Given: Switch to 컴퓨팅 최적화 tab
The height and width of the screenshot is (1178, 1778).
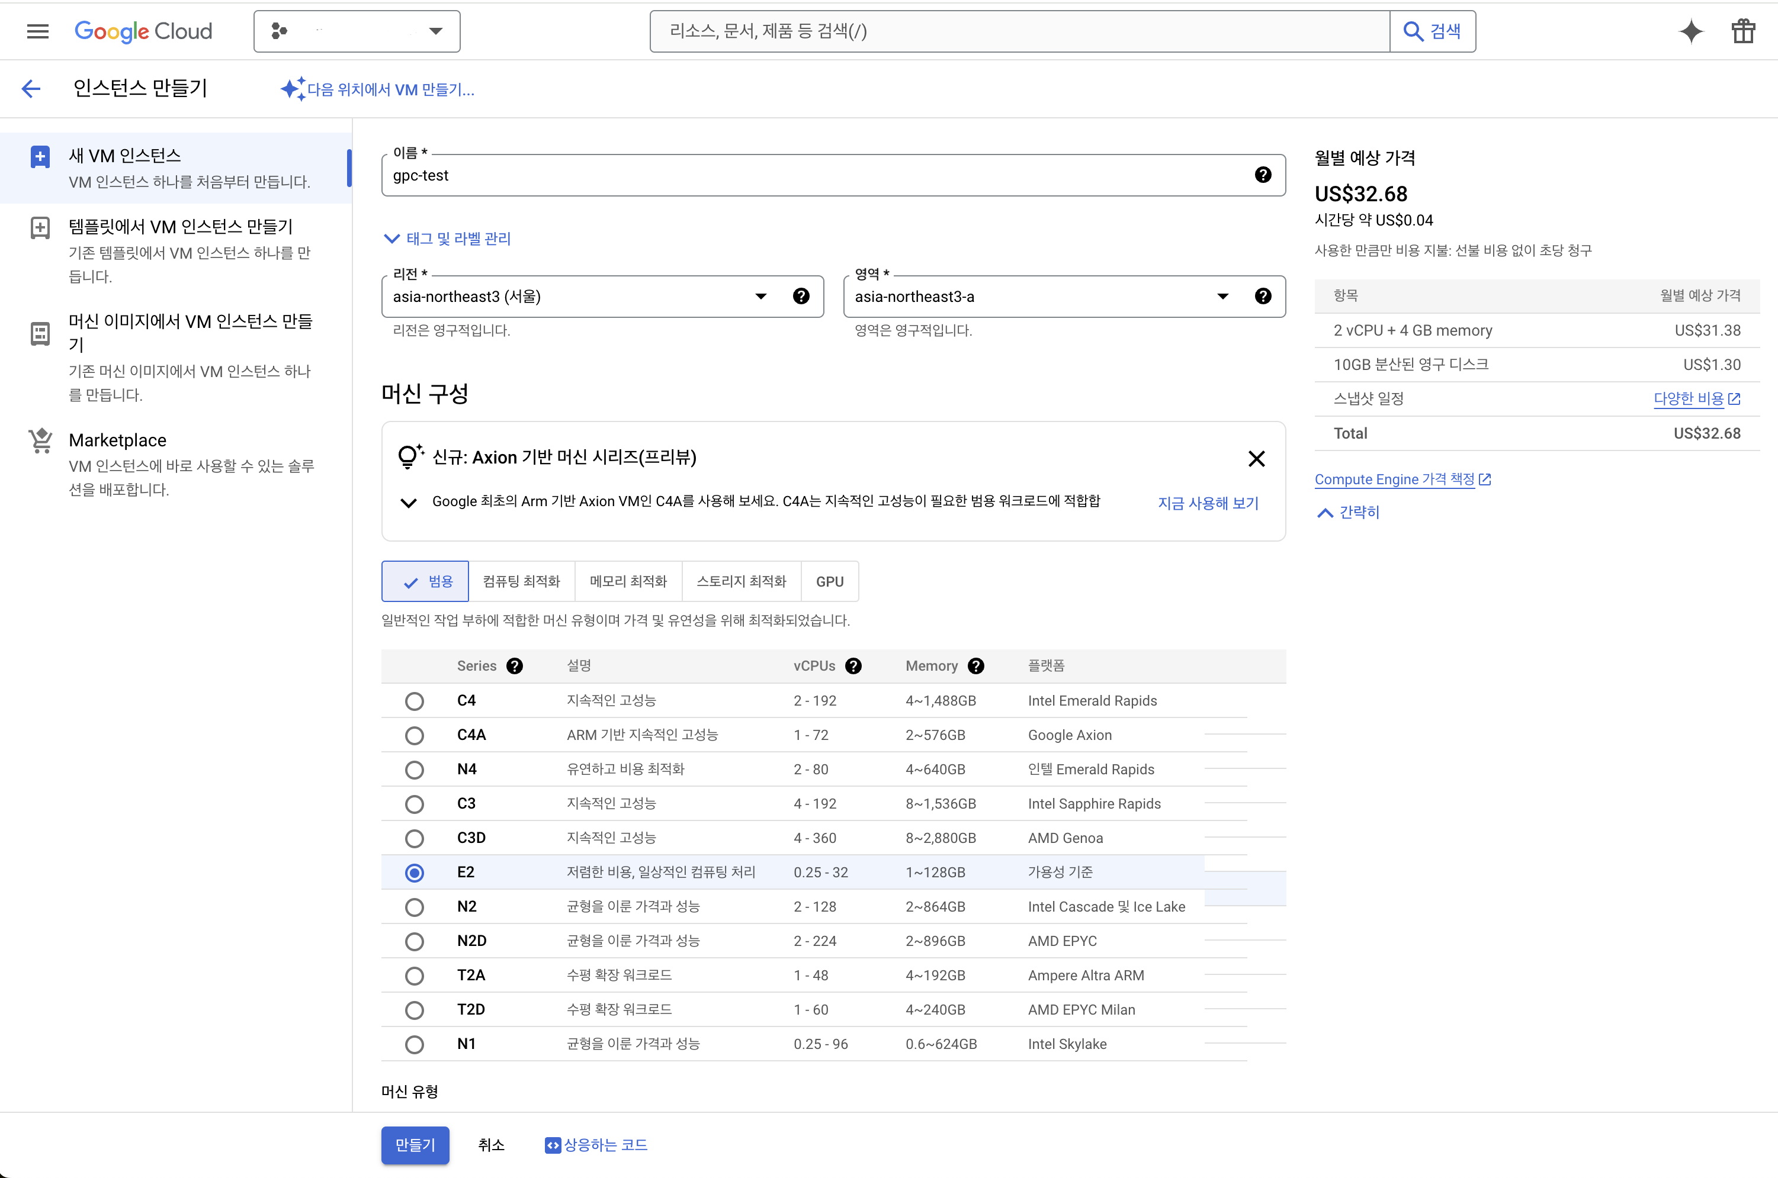Looking at the screenshot, I should [521, 581].
